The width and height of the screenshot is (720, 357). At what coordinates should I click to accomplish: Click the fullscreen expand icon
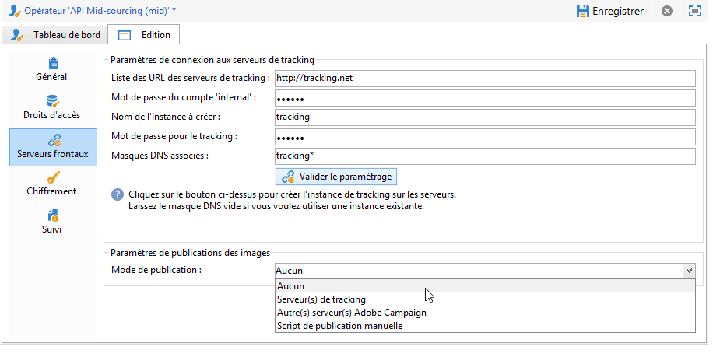[x=695, y=11]
